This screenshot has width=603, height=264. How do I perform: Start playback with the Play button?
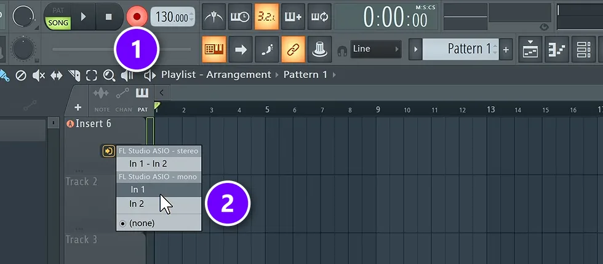pos(84,17)
